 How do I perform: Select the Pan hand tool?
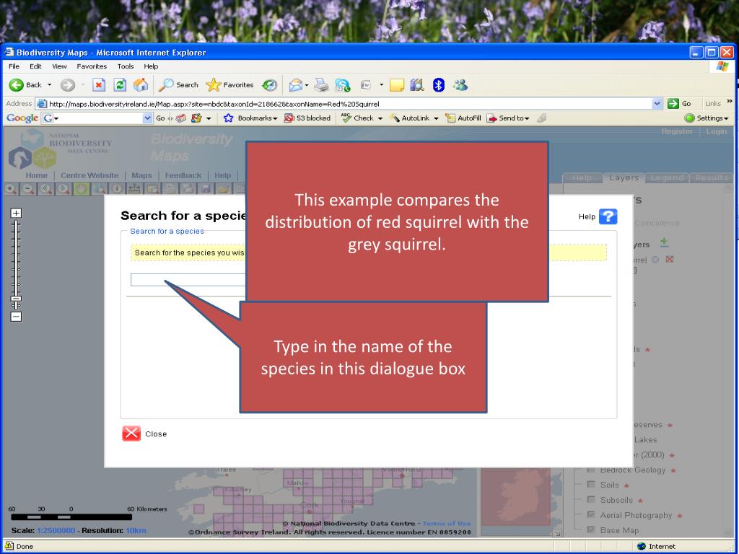pos(81,189)
